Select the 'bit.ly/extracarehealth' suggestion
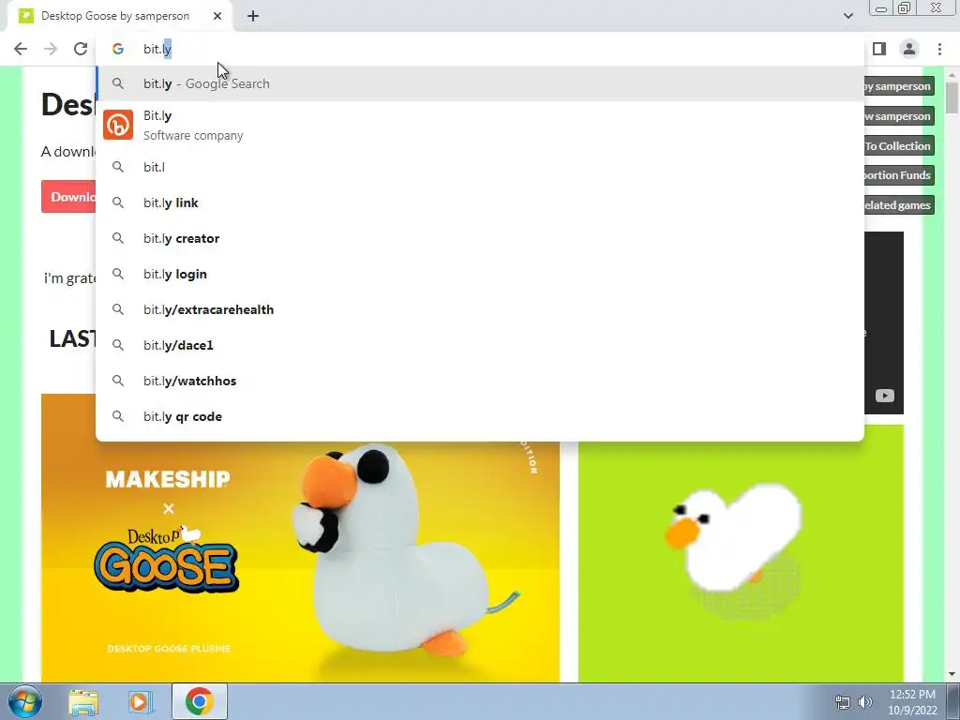Image resolution: width=960 pixels, height=720 pixels. point(480,309)
